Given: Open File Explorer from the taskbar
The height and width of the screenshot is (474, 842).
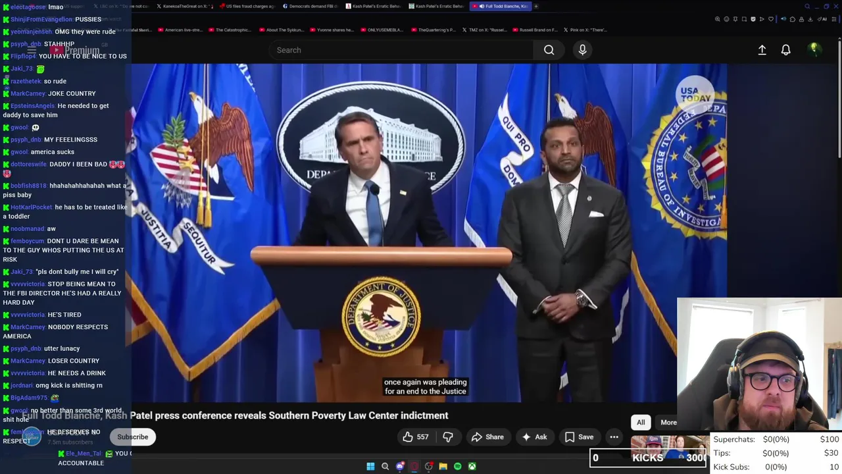Looking at the screenshot, I should pyautogui.click(x=443, y=467).
